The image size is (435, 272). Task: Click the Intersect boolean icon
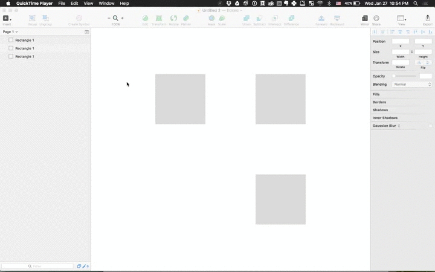tap(275, 18)
